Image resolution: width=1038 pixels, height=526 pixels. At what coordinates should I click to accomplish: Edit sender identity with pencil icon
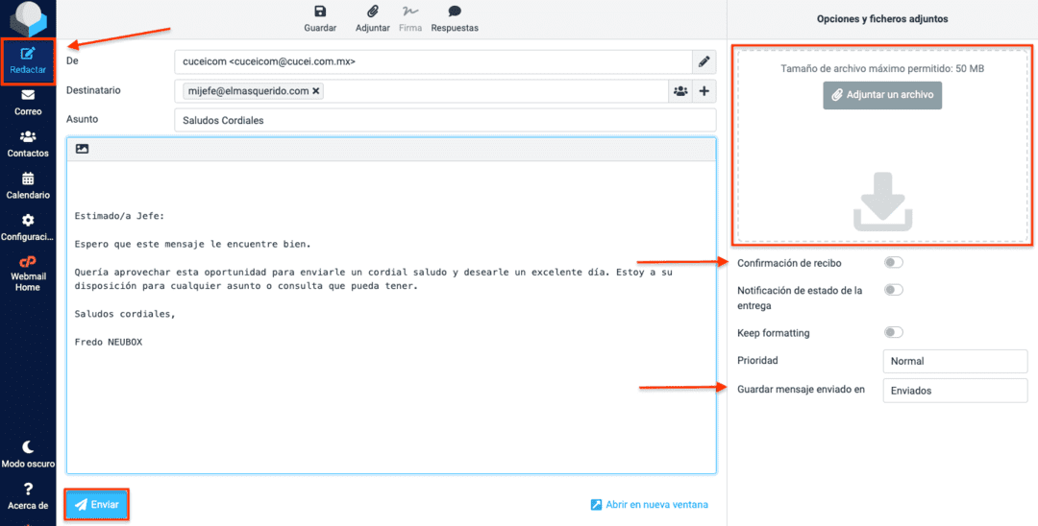pyautogui.click(x=704, y=62)
